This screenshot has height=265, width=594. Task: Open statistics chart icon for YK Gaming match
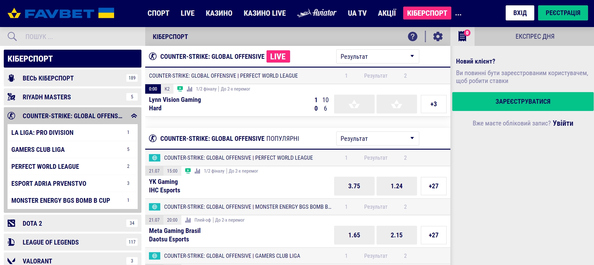pos(197,171)
